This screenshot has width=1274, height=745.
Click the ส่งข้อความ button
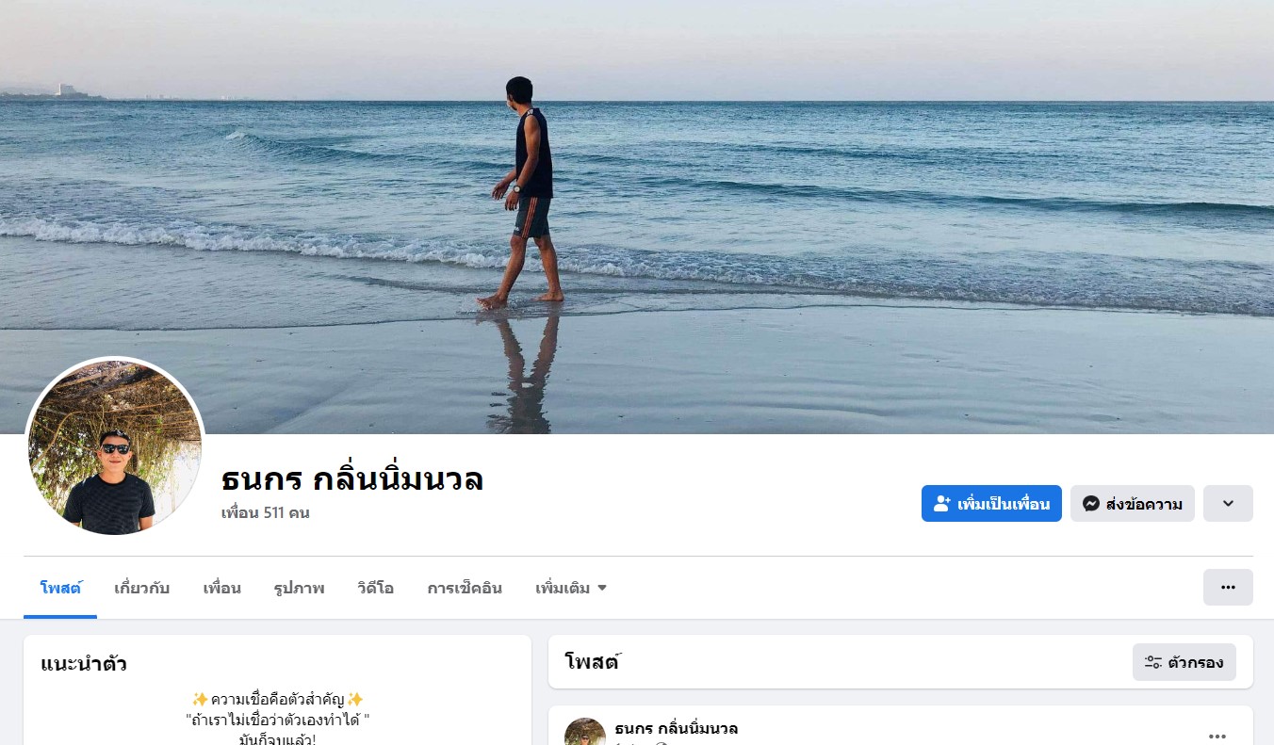(x=1133, y=504)
